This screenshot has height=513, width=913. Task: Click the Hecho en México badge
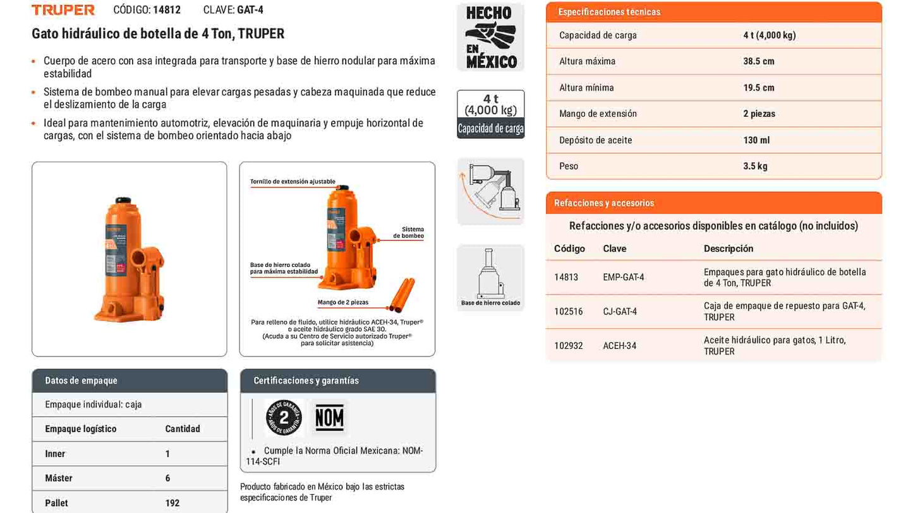pyautogui.click(x=491, y=37)
